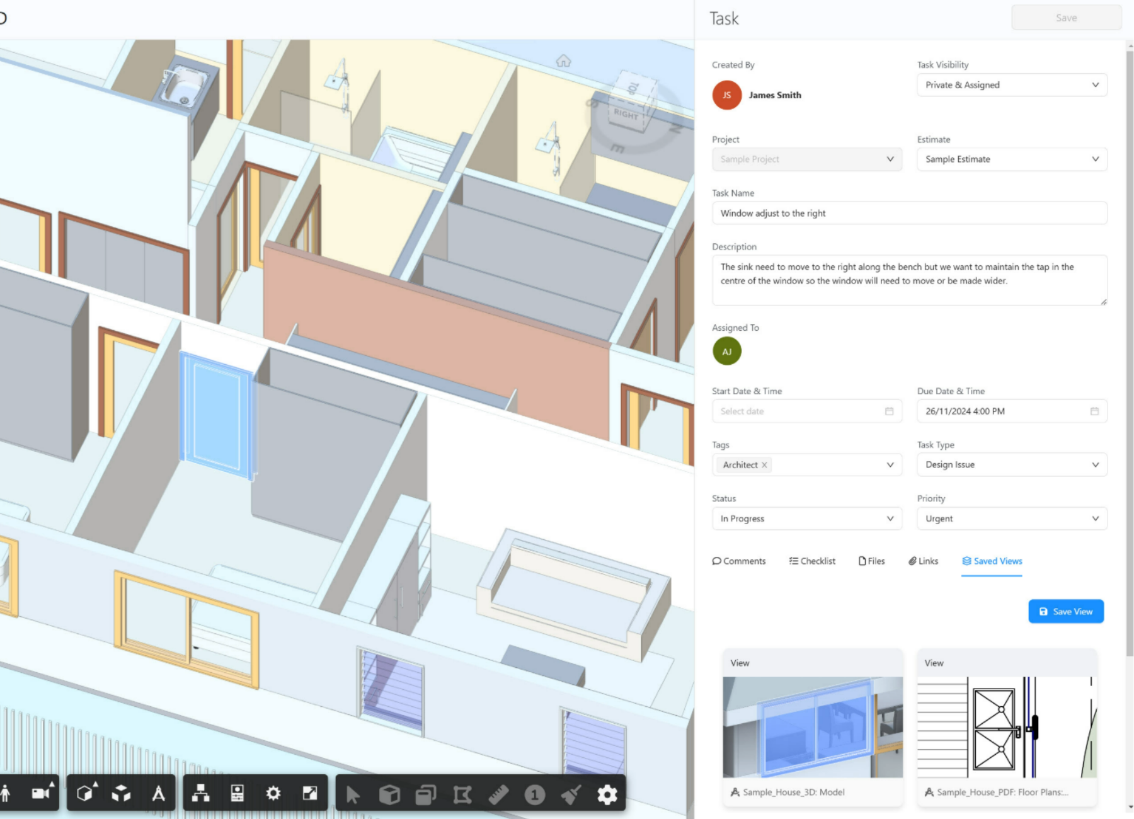
Task: Open the Sample_House_PDF Floor Plans view thumbnail
Action: click(1006, 728)
